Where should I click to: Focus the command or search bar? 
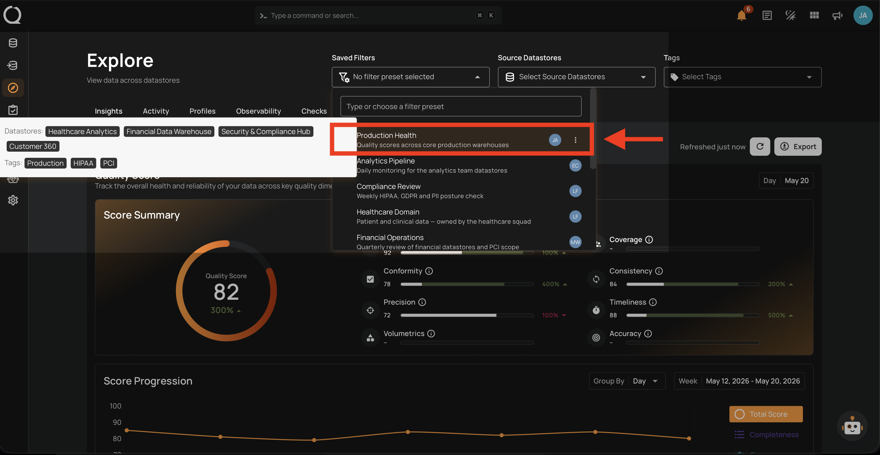pyautogui.click(x=378, y=15)
